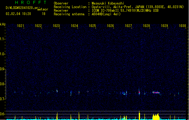Click the Receiver field label

pyautogui.click(x=61, y=10)
